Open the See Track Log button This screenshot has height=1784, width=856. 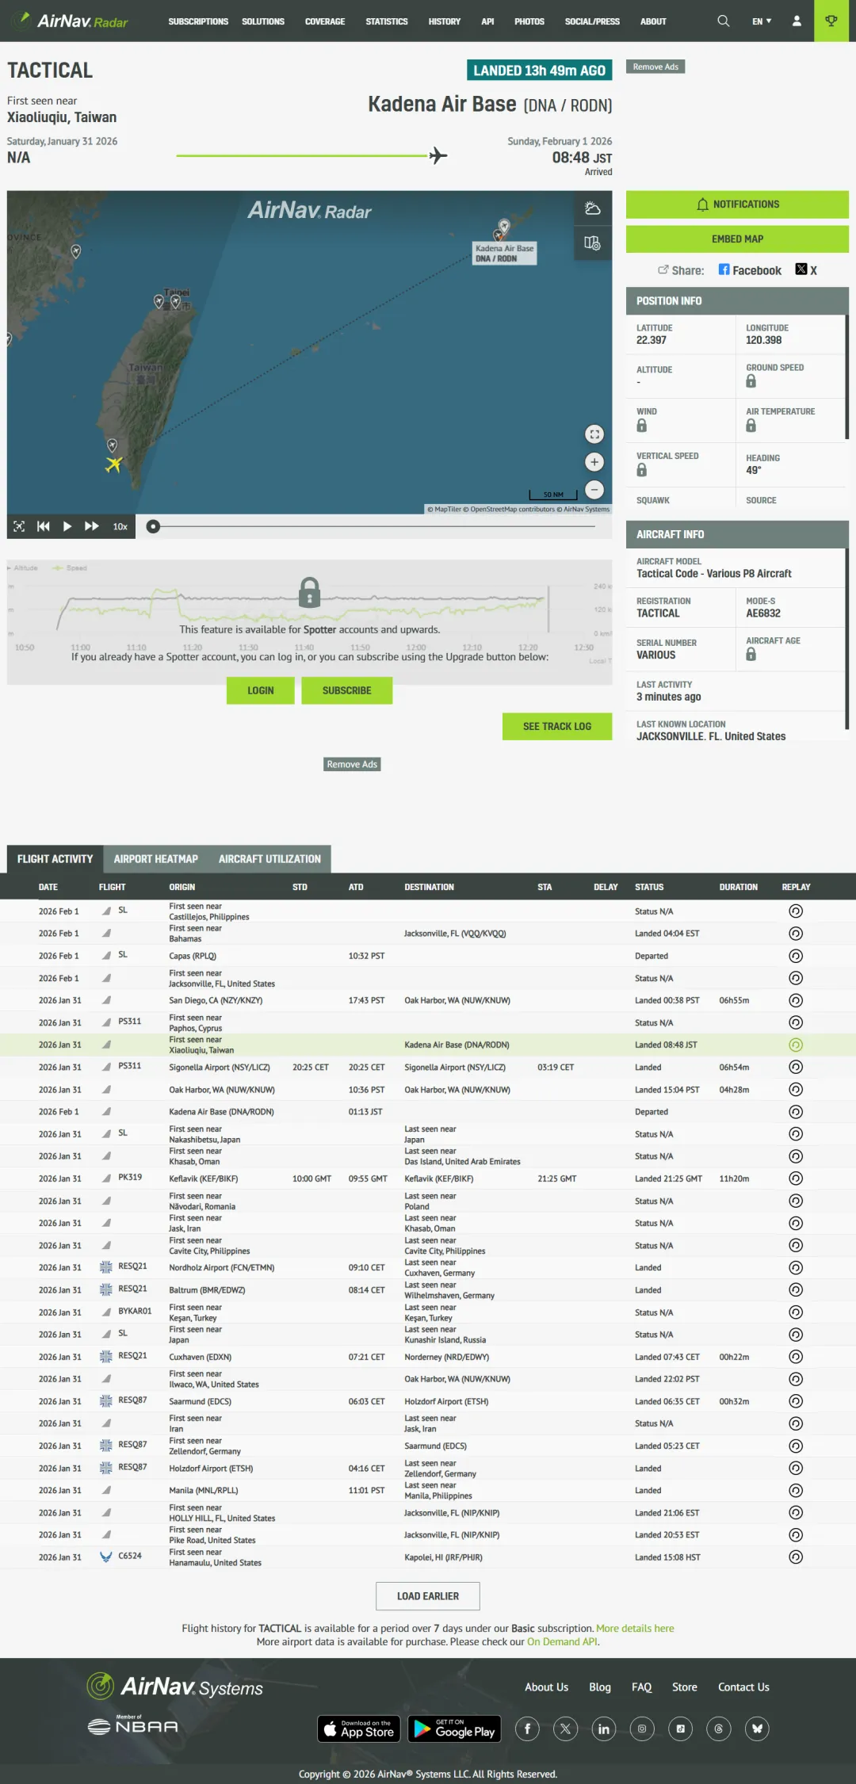coord(557,726)
